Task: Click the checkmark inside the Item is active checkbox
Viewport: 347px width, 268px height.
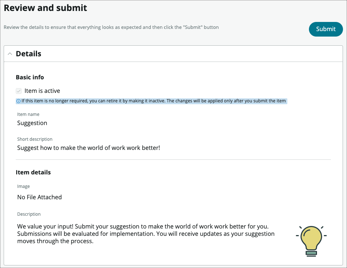Action: (x=18, y=91)
